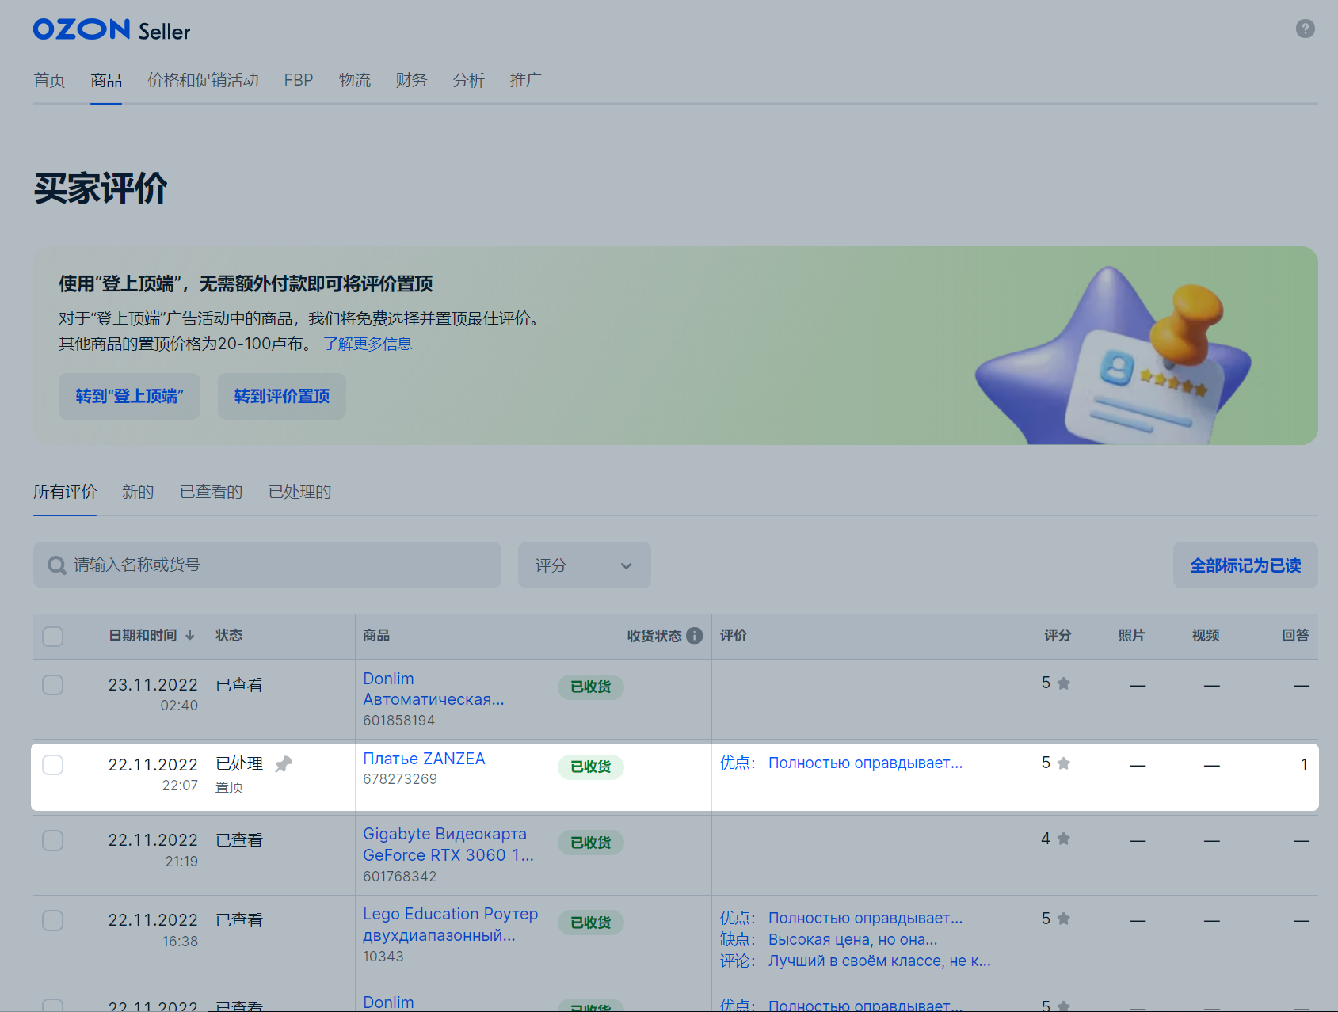Click the pin icon on ZANZEA review

coord(284,764)
